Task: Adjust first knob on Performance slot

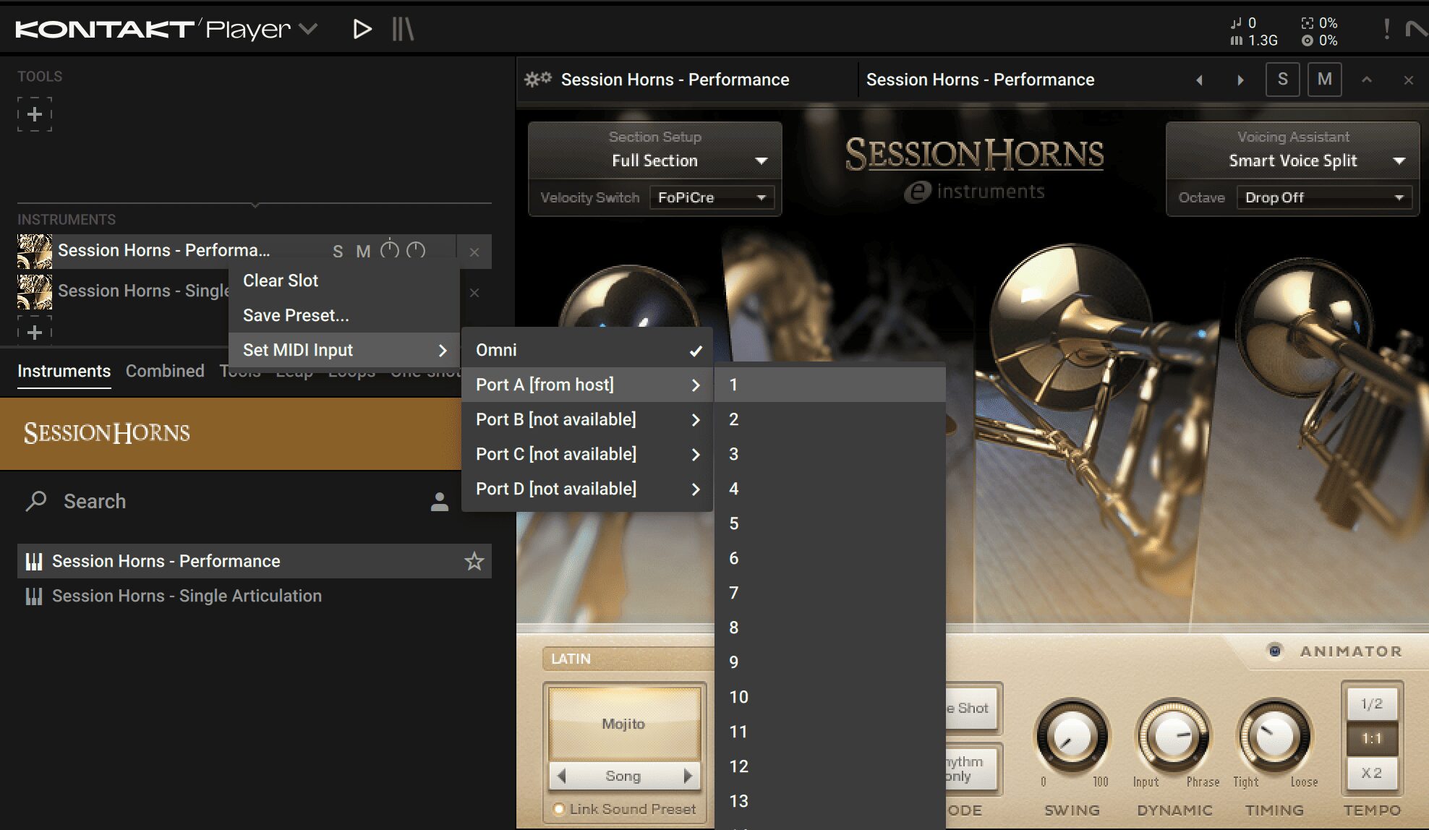Action: coord(390,250)
